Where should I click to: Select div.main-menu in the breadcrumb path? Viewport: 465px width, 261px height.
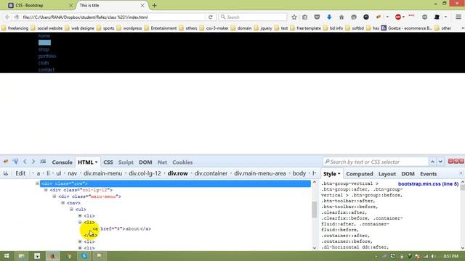[102, 173]
